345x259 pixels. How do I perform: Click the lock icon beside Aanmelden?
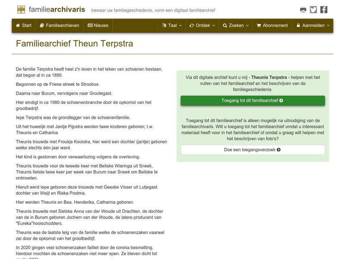click(298, 25)
